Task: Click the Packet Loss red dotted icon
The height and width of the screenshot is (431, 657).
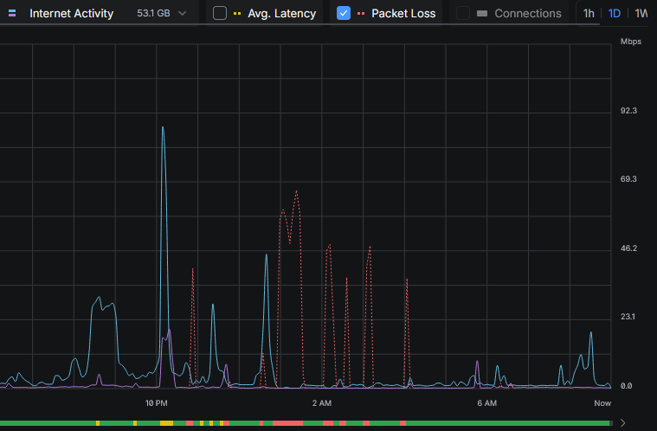Action: 361,13
